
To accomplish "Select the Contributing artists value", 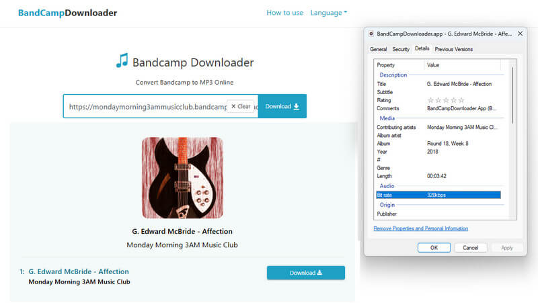I will point(462,127).
